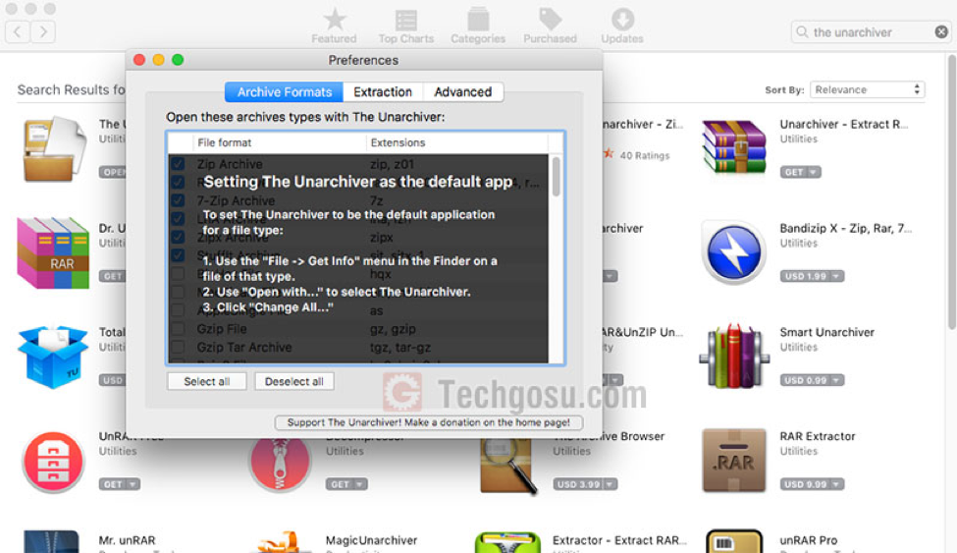Switch to Extraction tab
Viewport: 957px width, 553px height.
pos(383,91)
